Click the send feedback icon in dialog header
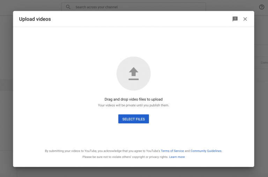 235,19
